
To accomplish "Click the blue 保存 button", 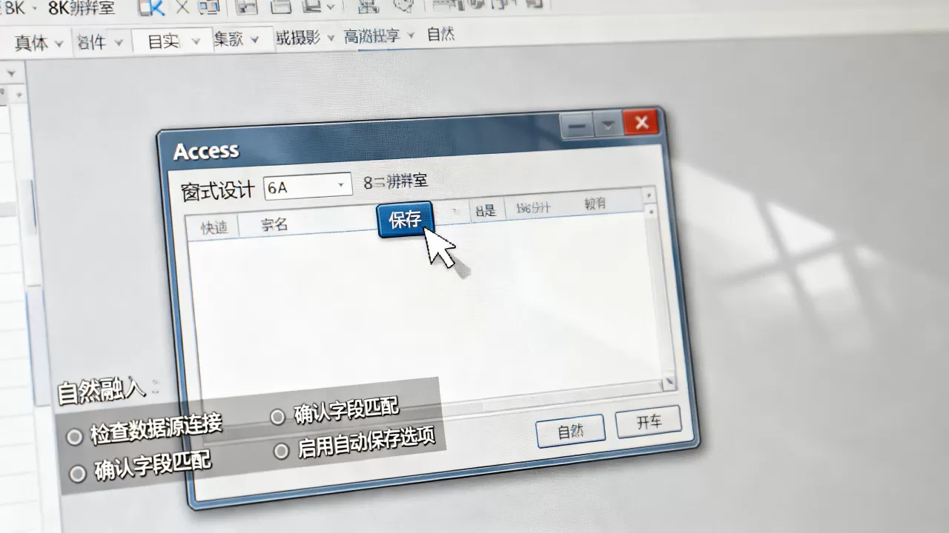I will pos(405,219).
